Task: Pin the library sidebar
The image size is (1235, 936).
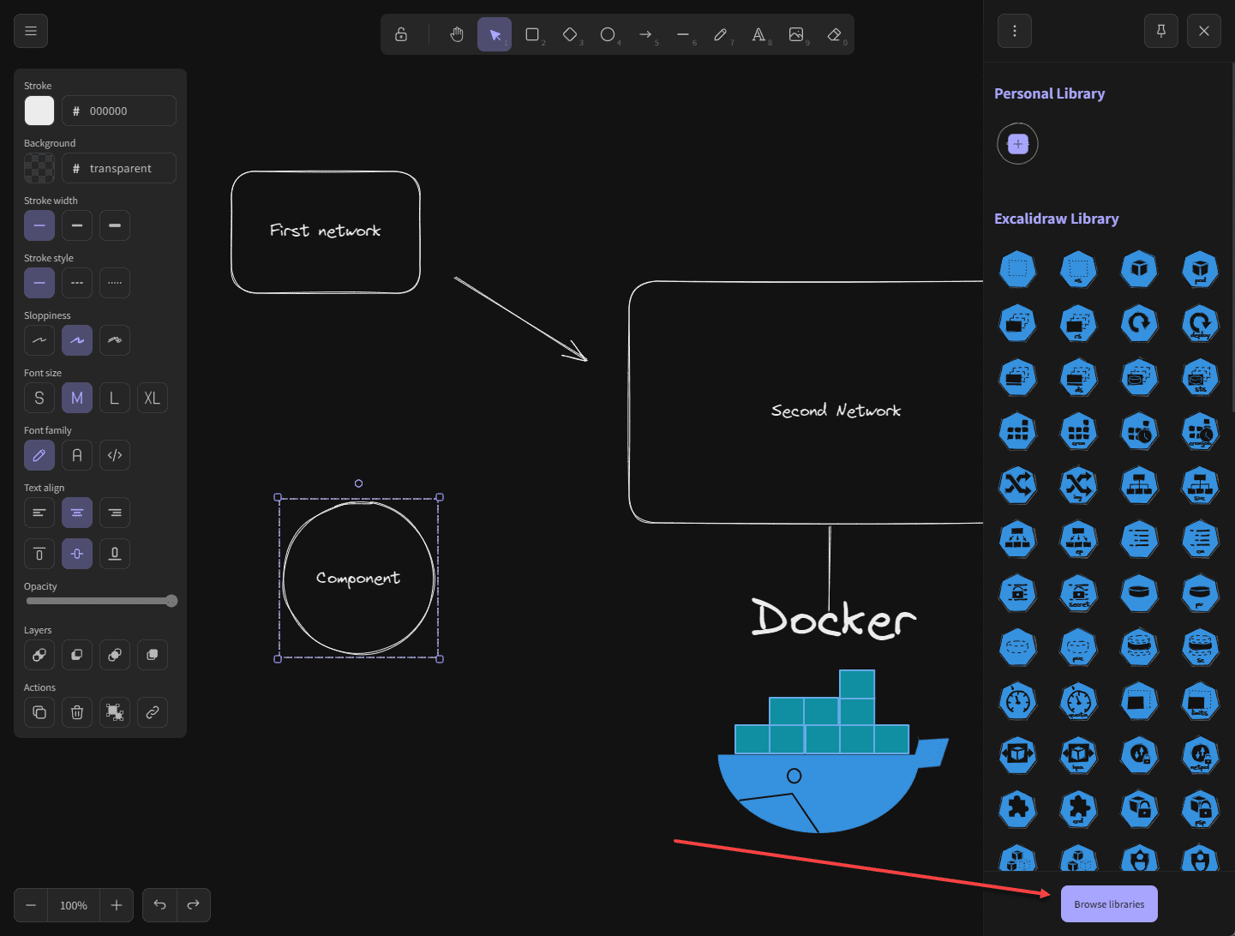Action: (x=1161, y=31)
